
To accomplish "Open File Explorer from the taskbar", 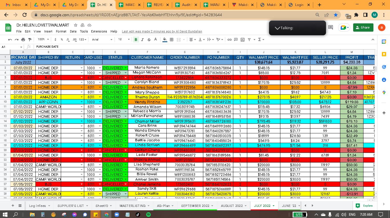I will tap(32, 214).
